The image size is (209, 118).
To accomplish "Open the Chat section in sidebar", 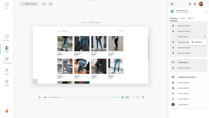I will (7, 6).
